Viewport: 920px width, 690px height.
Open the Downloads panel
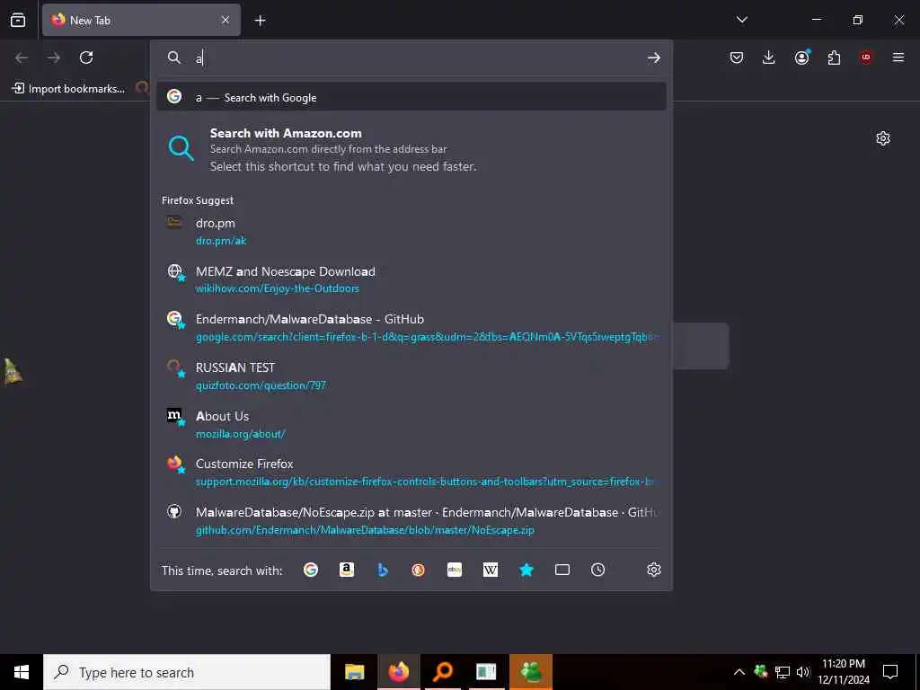click(769, 57)
